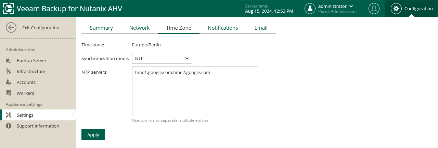Viewport: 438px width, 148px height.
Task: Click the Backup Server sidebar icon
Action: (x=9, y=61)
